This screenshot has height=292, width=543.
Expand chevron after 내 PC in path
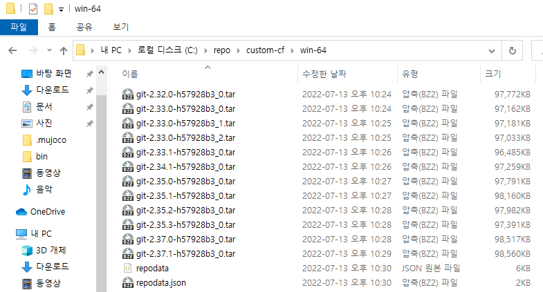point(129,50)
